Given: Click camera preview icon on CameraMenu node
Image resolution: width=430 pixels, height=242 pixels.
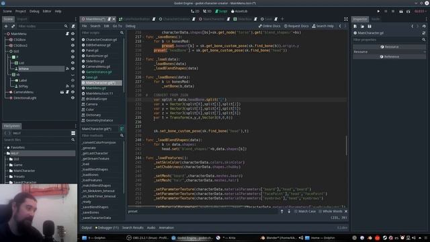Looking at the screenshot, I should (62, 92).
